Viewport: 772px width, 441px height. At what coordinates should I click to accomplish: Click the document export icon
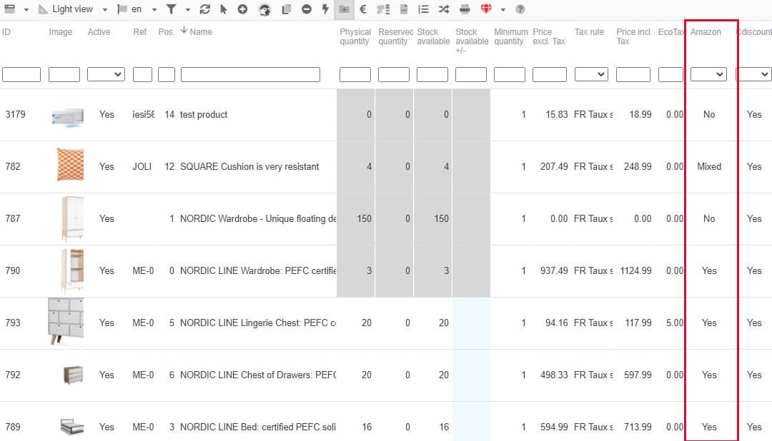[404, 9]
